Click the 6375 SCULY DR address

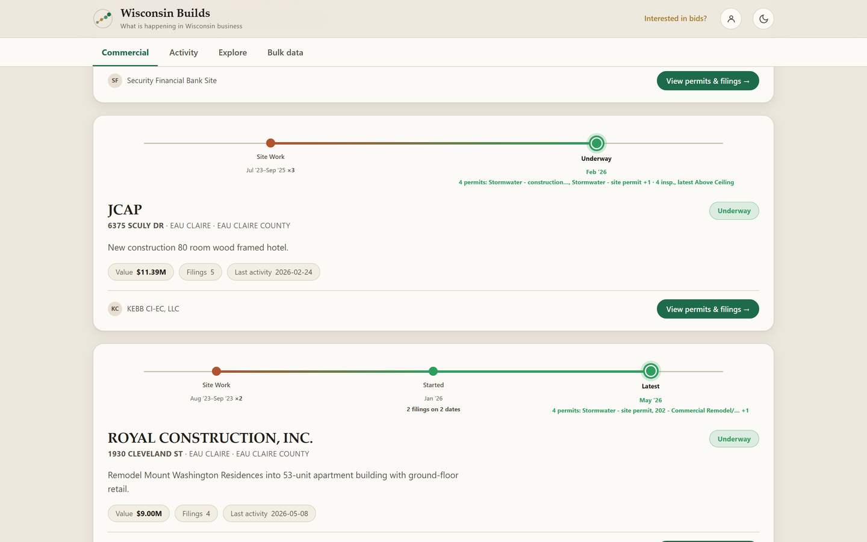pos(135,226)
